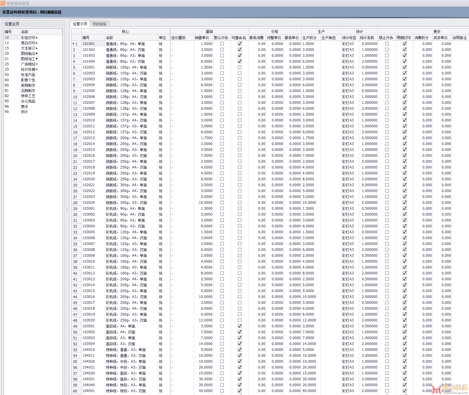Toggle 可重命名 checkbox for item 101001
The height and width of the screenshot is (395, 469).
(x=240, y=44)
